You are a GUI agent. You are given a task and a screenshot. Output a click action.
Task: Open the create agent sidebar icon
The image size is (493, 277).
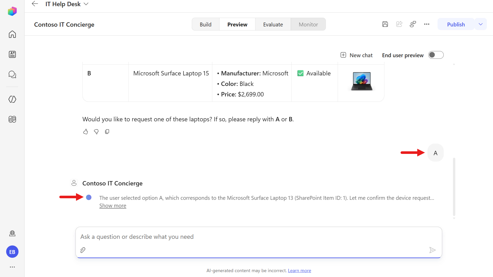pyautogui.click(x=12, y=54)
